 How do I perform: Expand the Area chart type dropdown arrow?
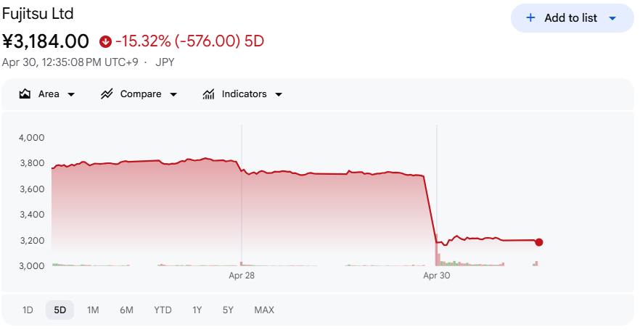coord(71,94)
